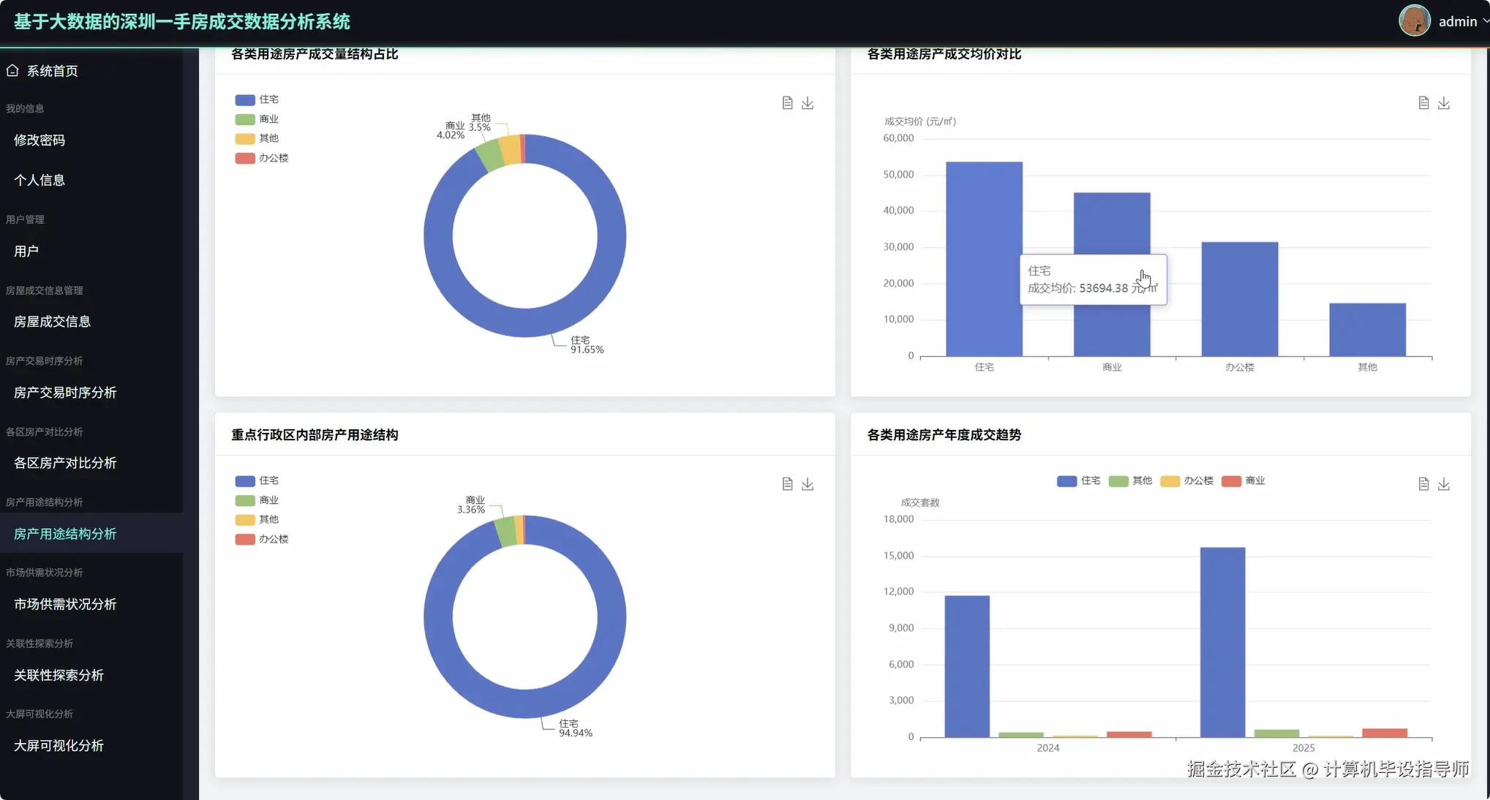
Task: Open 大屏可视化分析 sidebar link
Action: coord(59,746)
